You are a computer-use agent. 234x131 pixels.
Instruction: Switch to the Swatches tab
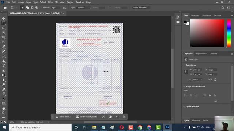pyautogui.click(x=195, y=15)
